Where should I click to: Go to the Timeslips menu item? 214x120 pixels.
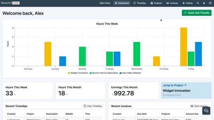click(x=140, y=3)
